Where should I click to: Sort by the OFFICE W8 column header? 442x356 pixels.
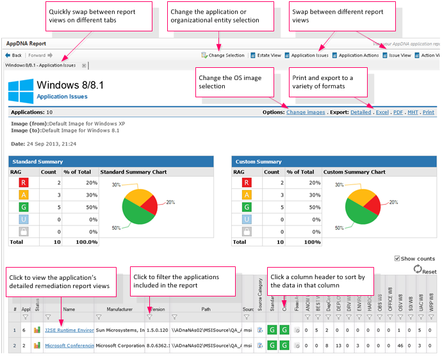[x=390, y=300]
